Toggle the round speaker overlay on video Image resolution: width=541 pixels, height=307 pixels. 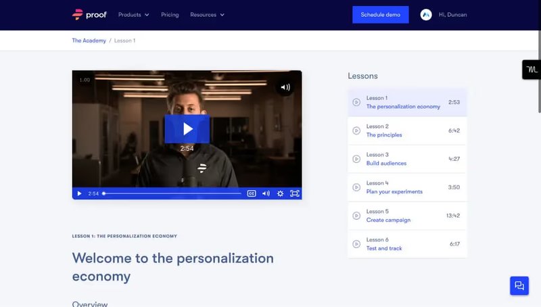[x=285, y=87]
